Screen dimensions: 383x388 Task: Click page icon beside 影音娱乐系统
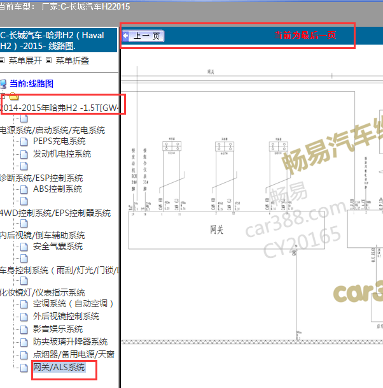point(24,330)
